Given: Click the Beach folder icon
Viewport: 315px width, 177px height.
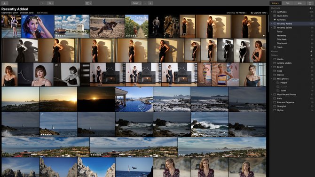Looking at the screenshot, I should point(275,67).
